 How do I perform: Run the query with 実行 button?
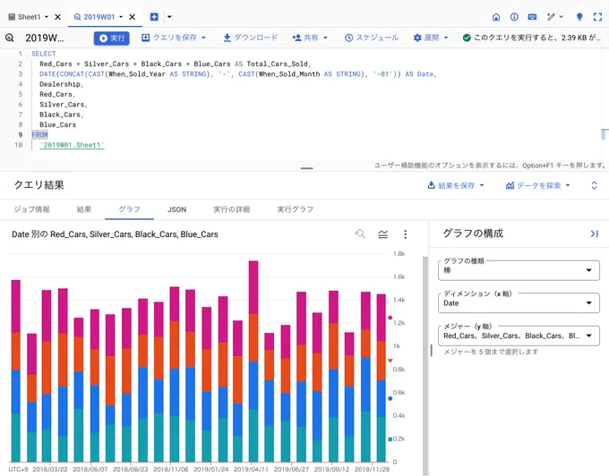click(111, 38)
